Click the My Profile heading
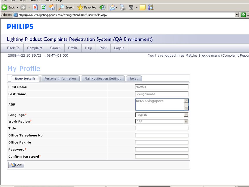The height and width of the screenshot is (187, 249). click(24, 69)
